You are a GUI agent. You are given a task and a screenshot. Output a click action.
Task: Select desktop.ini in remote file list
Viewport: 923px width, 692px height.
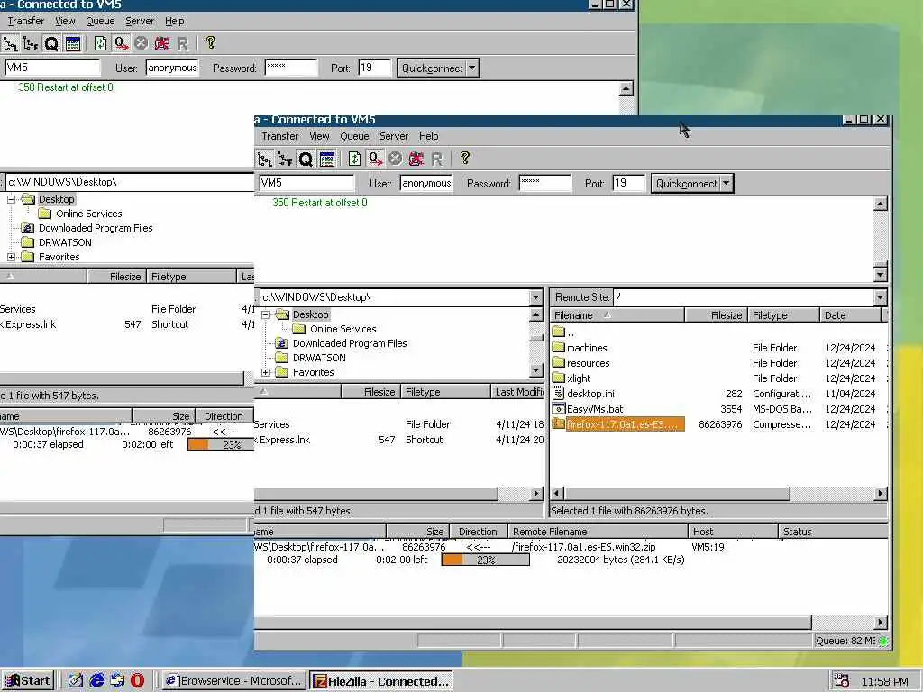(x=590, y=394)
